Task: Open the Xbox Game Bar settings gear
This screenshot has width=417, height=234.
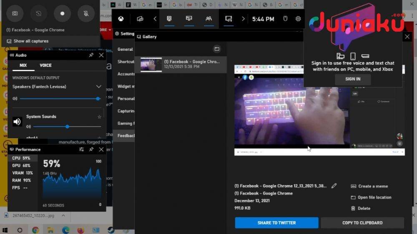Action: point(298,19)
